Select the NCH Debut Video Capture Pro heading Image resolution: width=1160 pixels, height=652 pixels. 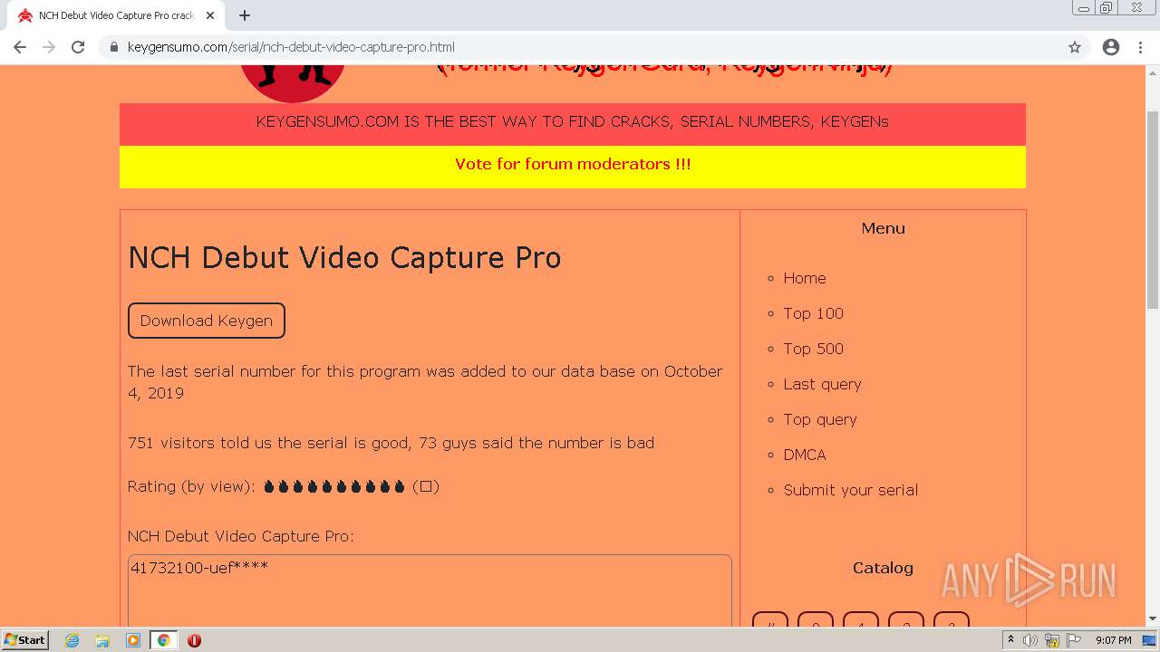pyautogui.click(x=344, y=257)
